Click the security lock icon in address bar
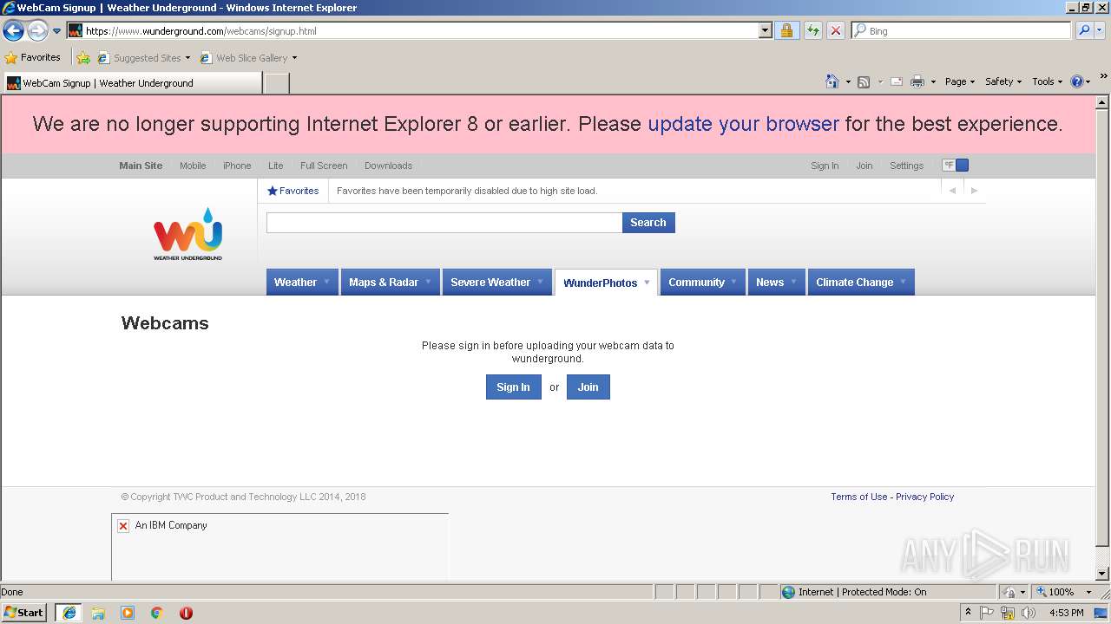1111x624 pixels. tap(786, 31)
